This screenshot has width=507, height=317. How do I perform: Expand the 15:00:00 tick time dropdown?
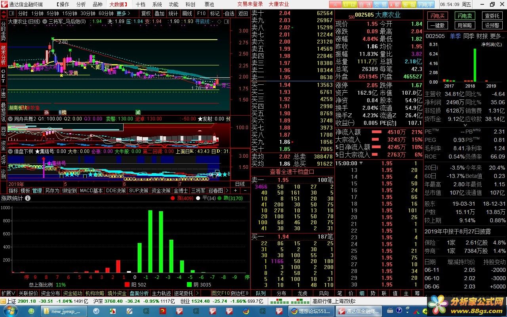coord(361,163)
